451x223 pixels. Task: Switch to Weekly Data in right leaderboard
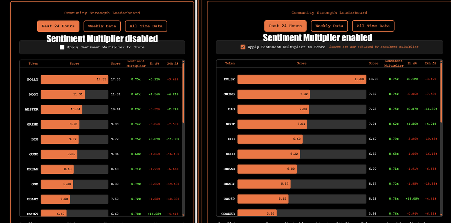click(x=329, y=26)
